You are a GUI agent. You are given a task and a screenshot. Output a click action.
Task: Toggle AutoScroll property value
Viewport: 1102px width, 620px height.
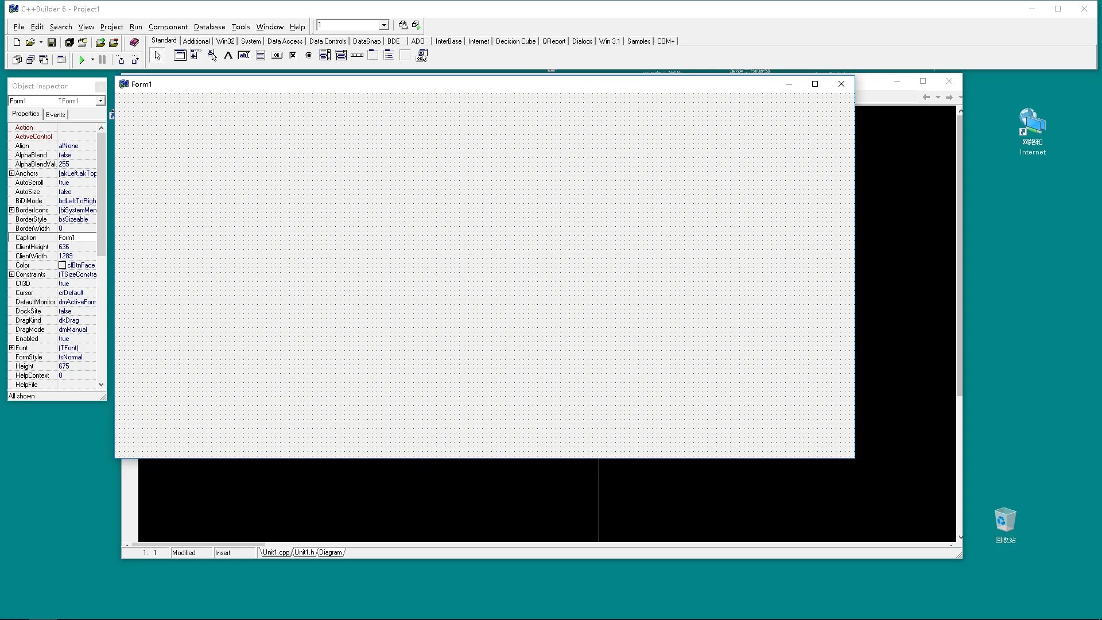click(77, 183)
